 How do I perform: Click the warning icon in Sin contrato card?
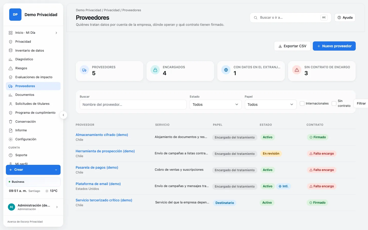pos(297,70)
